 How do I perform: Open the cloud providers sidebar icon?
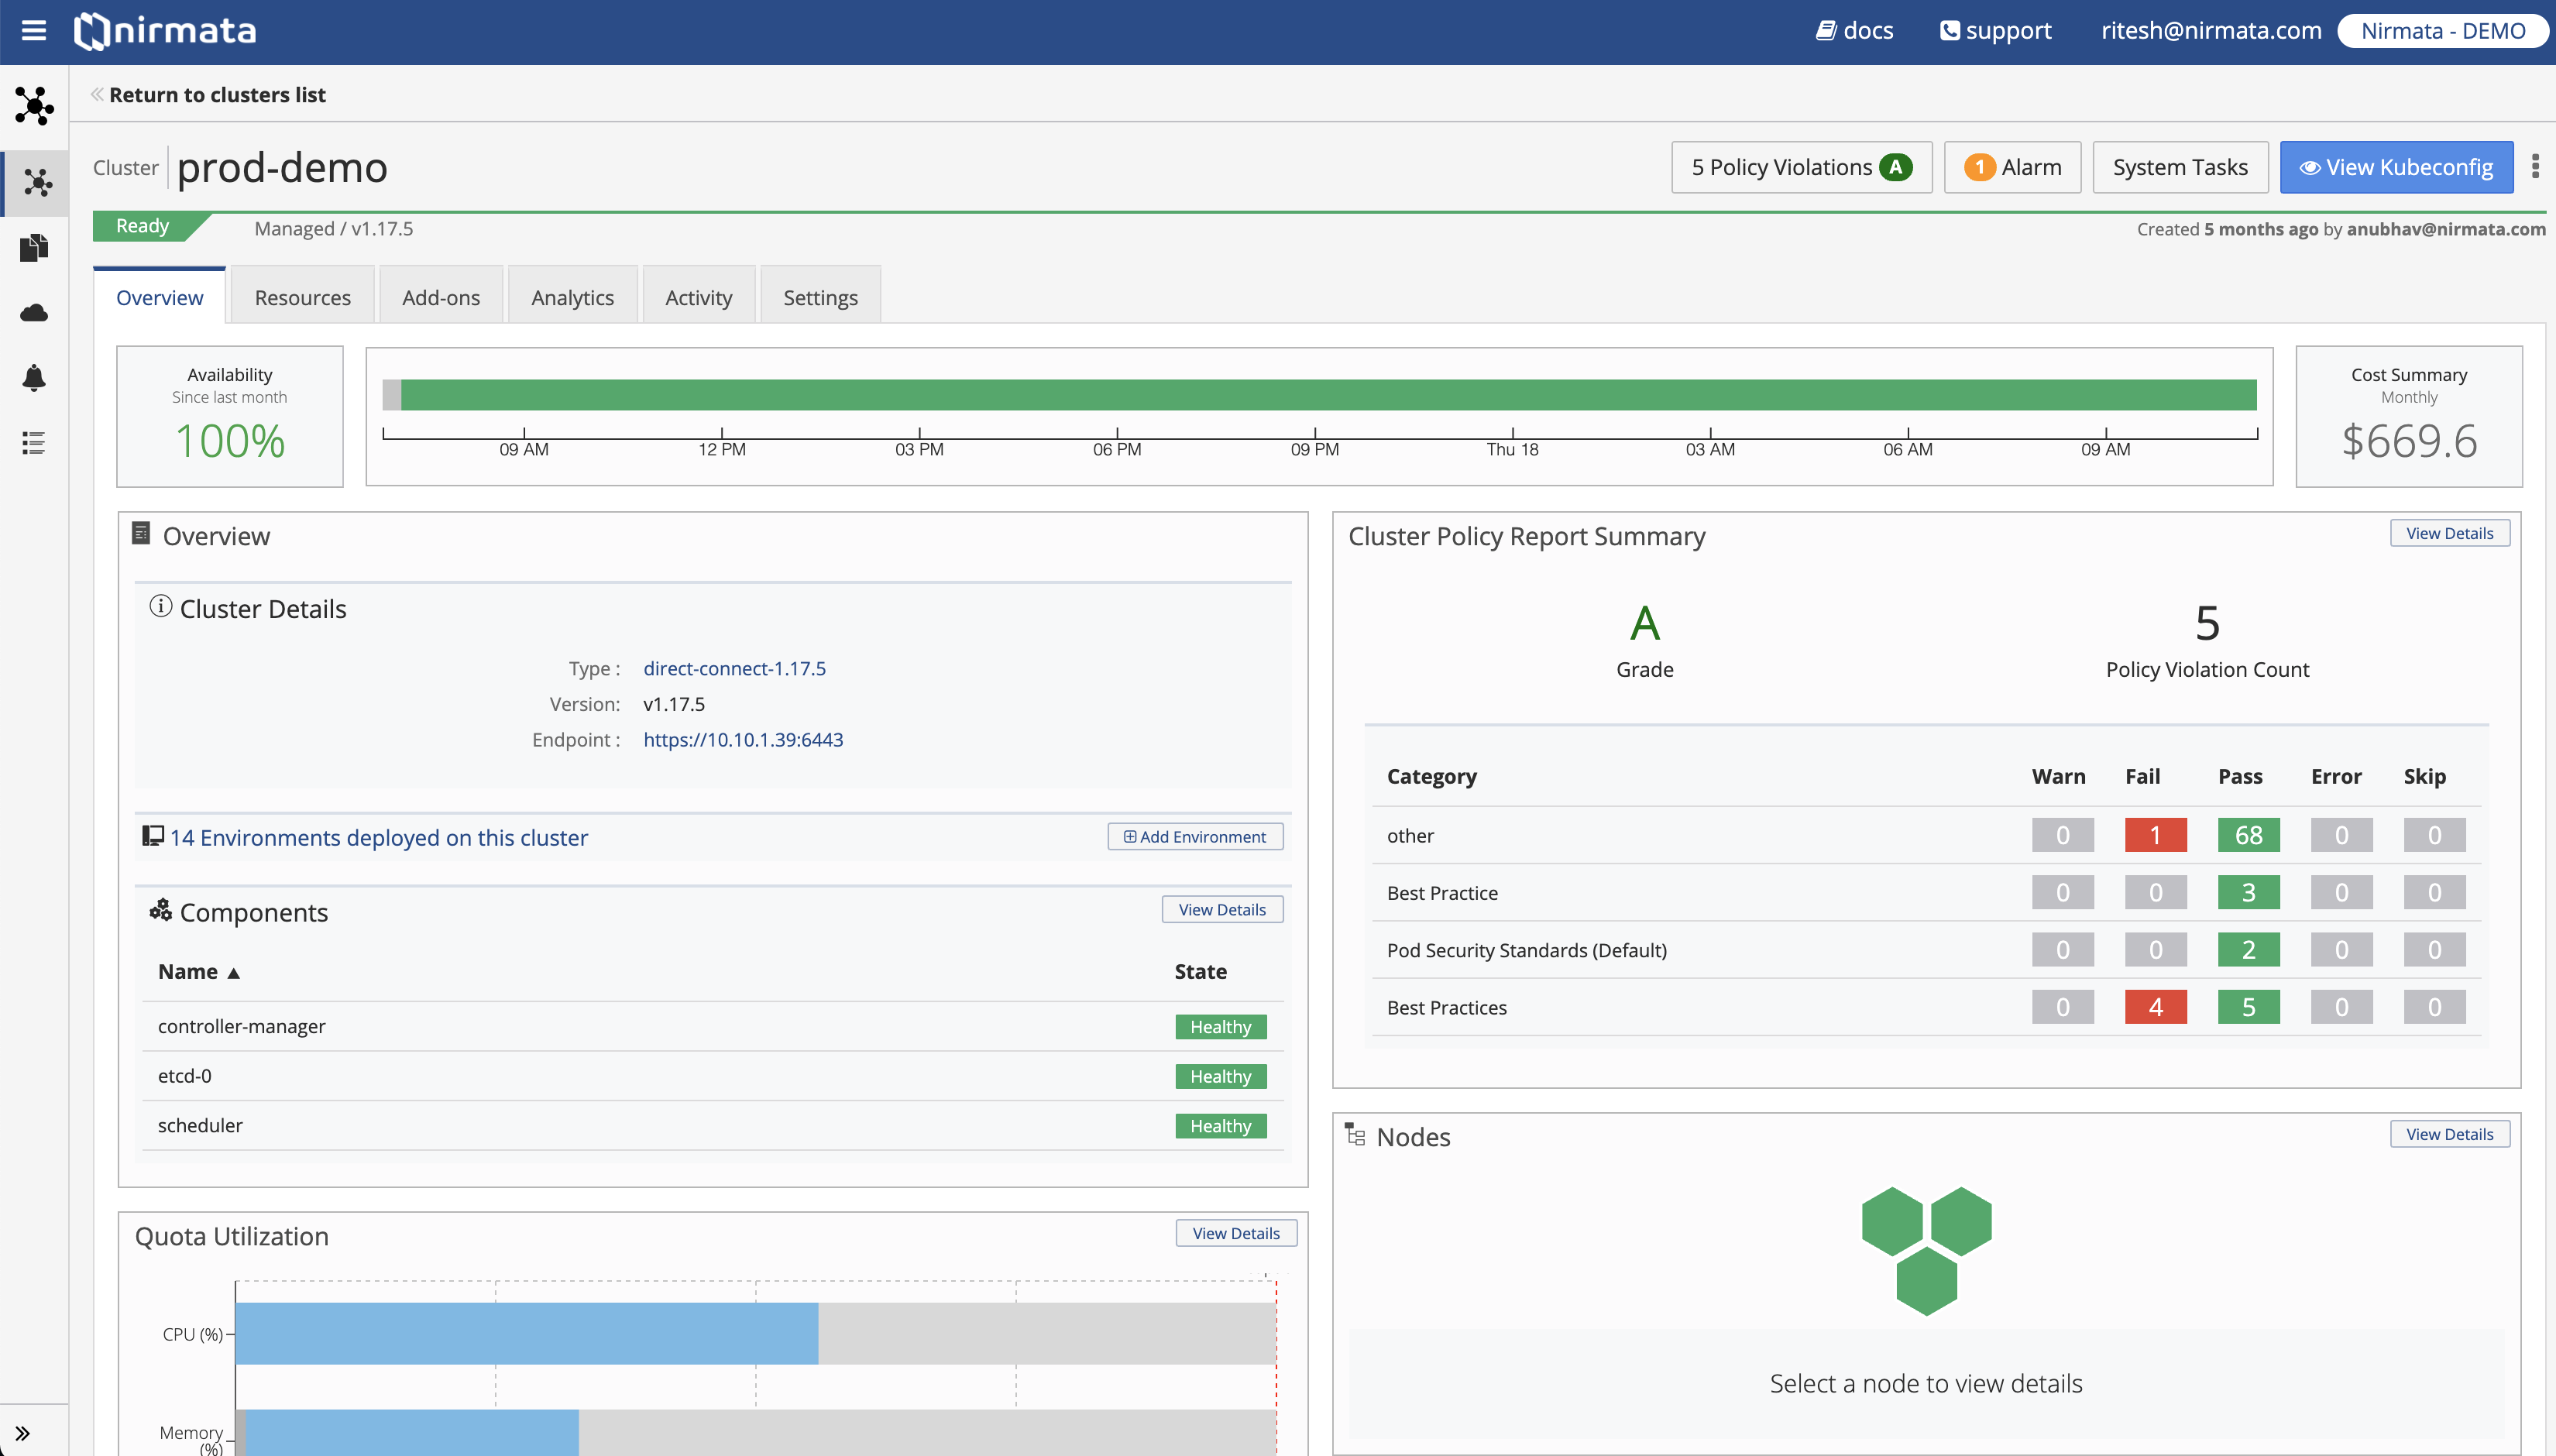pyautogui.click(x=34, y=313)
